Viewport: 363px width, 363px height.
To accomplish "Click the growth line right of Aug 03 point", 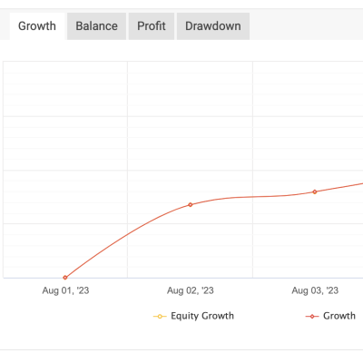I will coord(340,187).
